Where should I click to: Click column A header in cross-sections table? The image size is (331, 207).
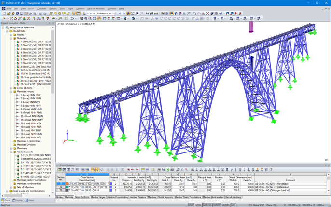click(87, 175)
